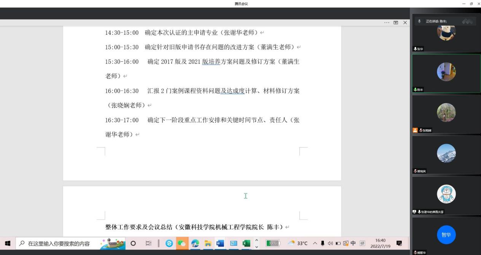
Task: Close the shared document panel
Action: click(405, 23)
